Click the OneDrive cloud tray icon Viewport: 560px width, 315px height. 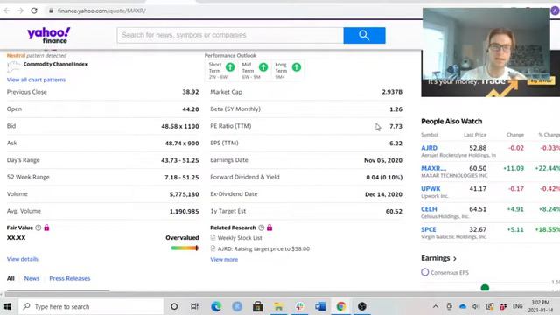(x=463, y=306)
